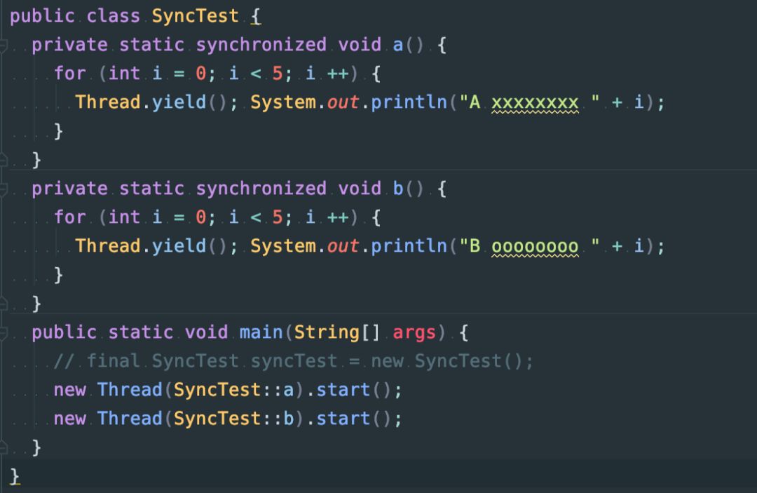Click "Thread" in new Thread(SyncTest::a)
Image resolution: width=757 pixels, height=493 pixels.
[x=130, y=390]
